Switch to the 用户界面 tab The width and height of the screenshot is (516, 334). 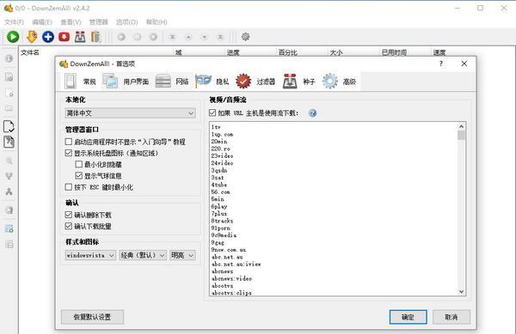click(x=126, y=81)
